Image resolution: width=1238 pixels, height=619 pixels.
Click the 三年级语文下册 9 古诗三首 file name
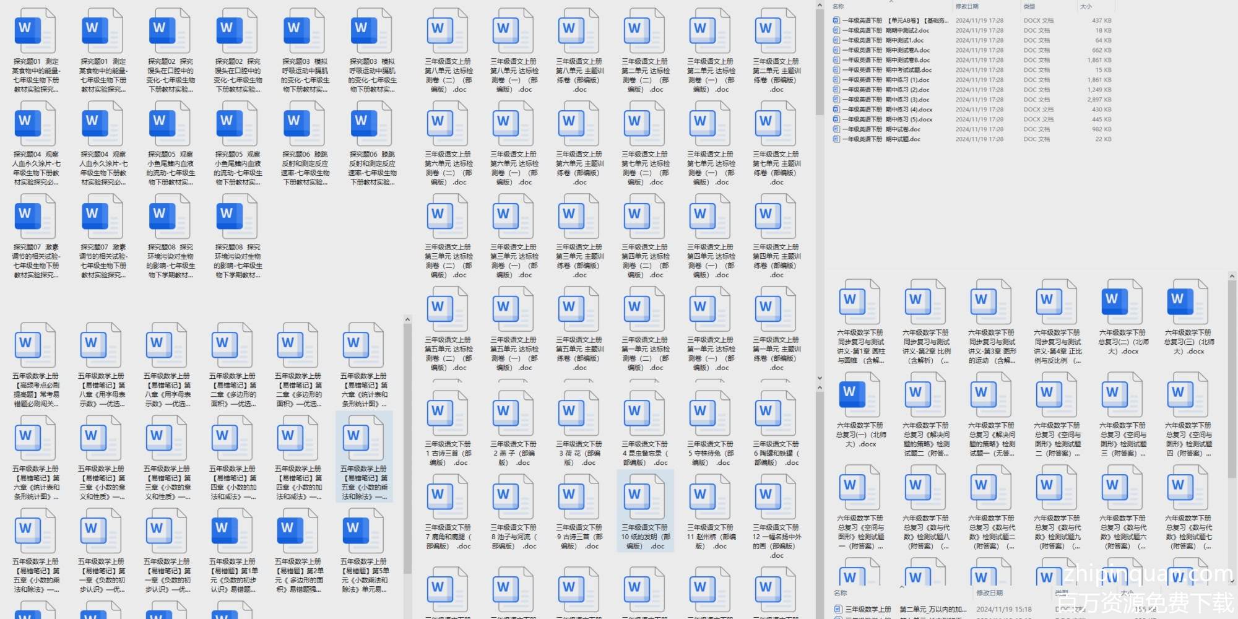[x=579, y=537]
